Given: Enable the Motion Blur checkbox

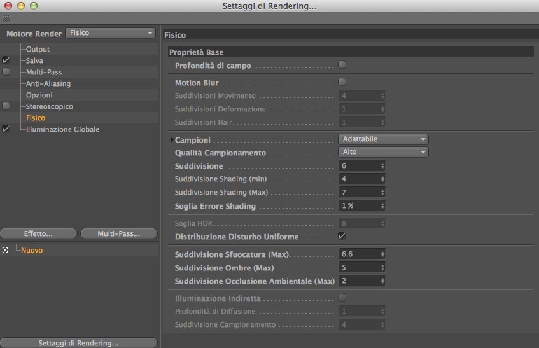Looking at the screenshot, I should point(342,82).
